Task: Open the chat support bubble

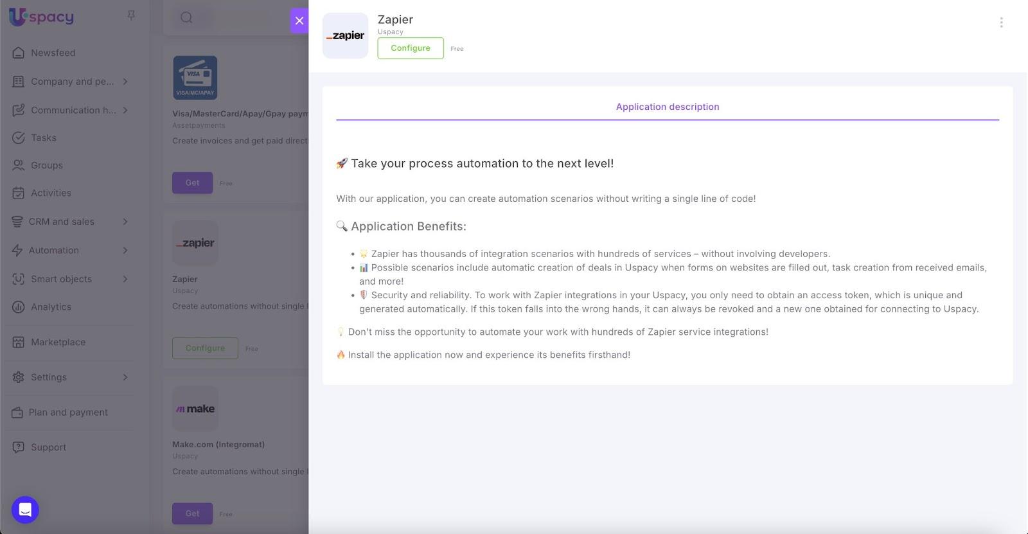Action: (25, 510)
